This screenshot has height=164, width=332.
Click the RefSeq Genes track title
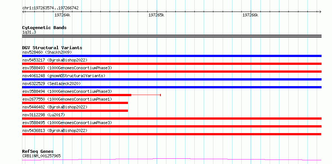pyautogui.click(x=38, y=152)
